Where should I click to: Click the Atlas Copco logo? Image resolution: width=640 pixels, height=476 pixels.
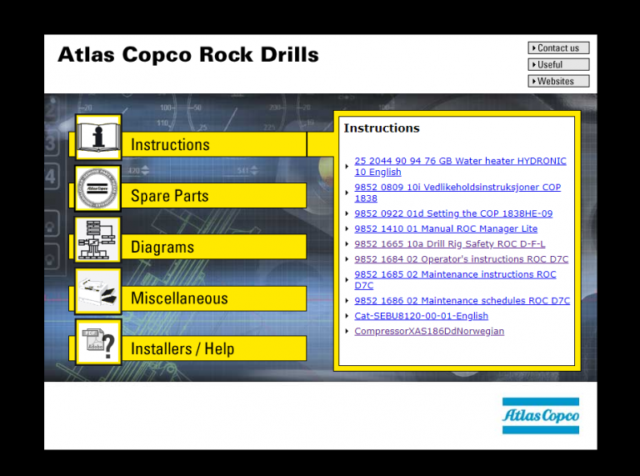(540, 416)
